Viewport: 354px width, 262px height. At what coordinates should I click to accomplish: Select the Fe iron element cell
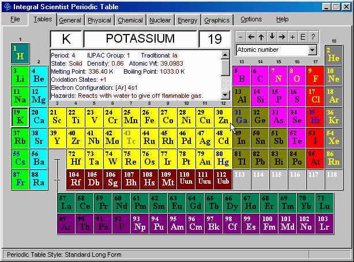[149, 117]
